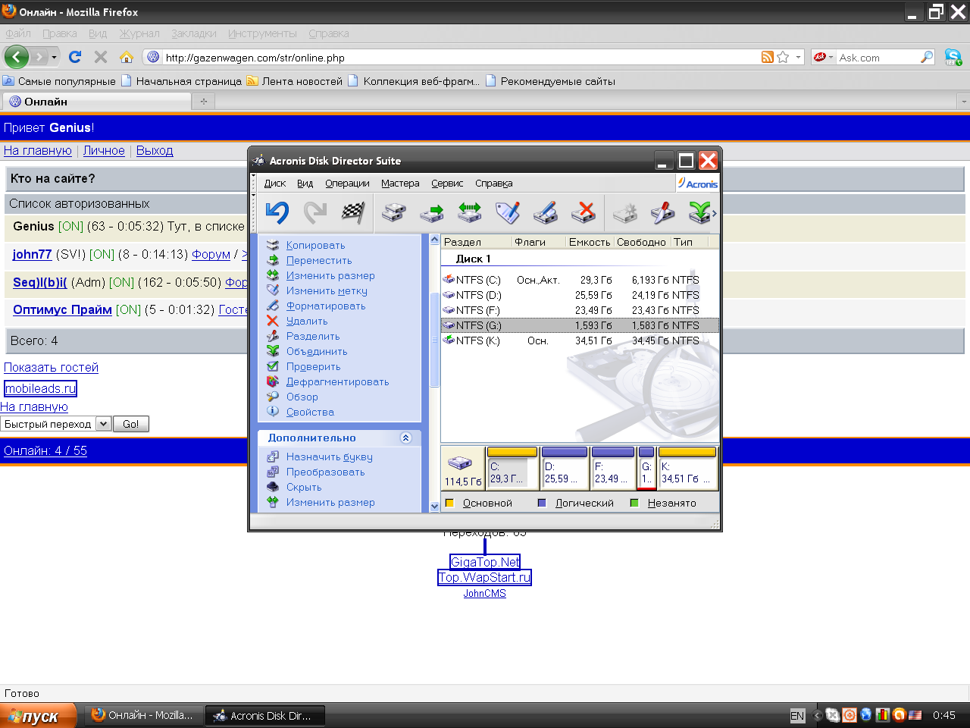
Task: Open the Firefox list-all-tabs dropdown
Action: pos(964,102)
